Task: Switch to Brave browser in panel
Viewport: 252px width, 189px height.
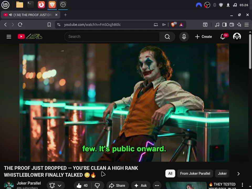Action: pyautogui.click(x=52, y=5)
